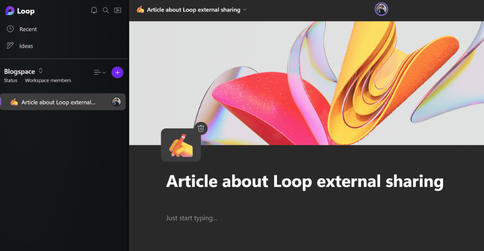Remove page icon with trash button
The image size is (484, 251).
point(201,128)
